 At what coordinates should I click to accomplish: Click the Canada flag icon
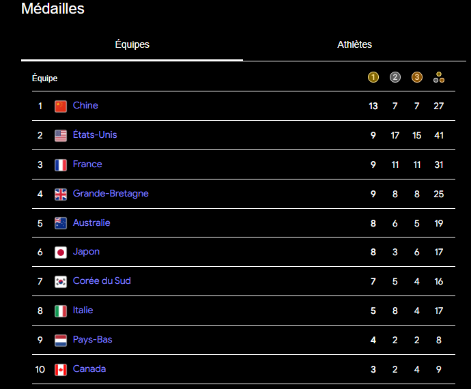click(61, 369)
